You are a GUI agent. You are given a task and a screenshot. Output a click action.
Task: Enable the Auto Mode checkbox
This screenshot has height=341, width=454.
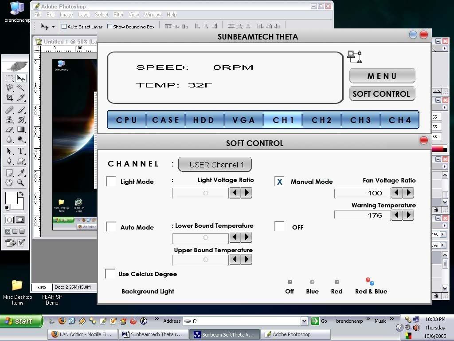pos(111,227)
